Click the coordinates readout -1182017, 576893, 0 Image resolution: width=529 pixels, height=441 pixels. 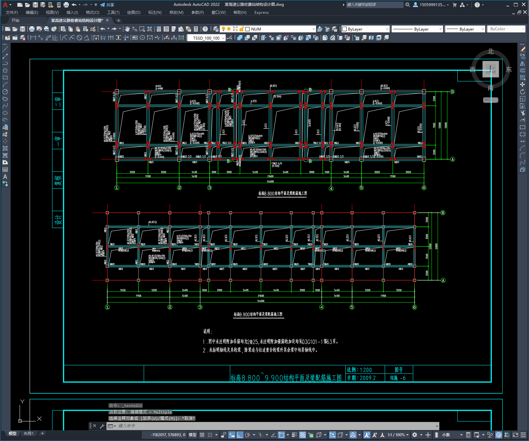(169, 435)
